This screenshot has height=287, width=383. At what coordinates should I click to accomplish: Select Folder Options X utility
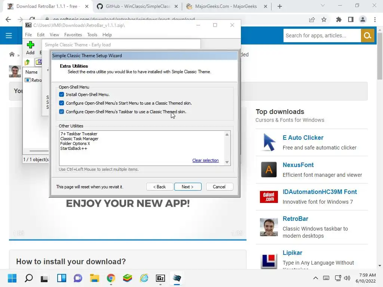point(75,143)
